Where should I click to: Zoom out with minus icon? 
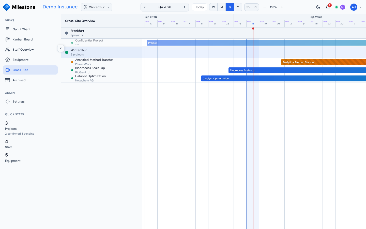tap(265, 7)
